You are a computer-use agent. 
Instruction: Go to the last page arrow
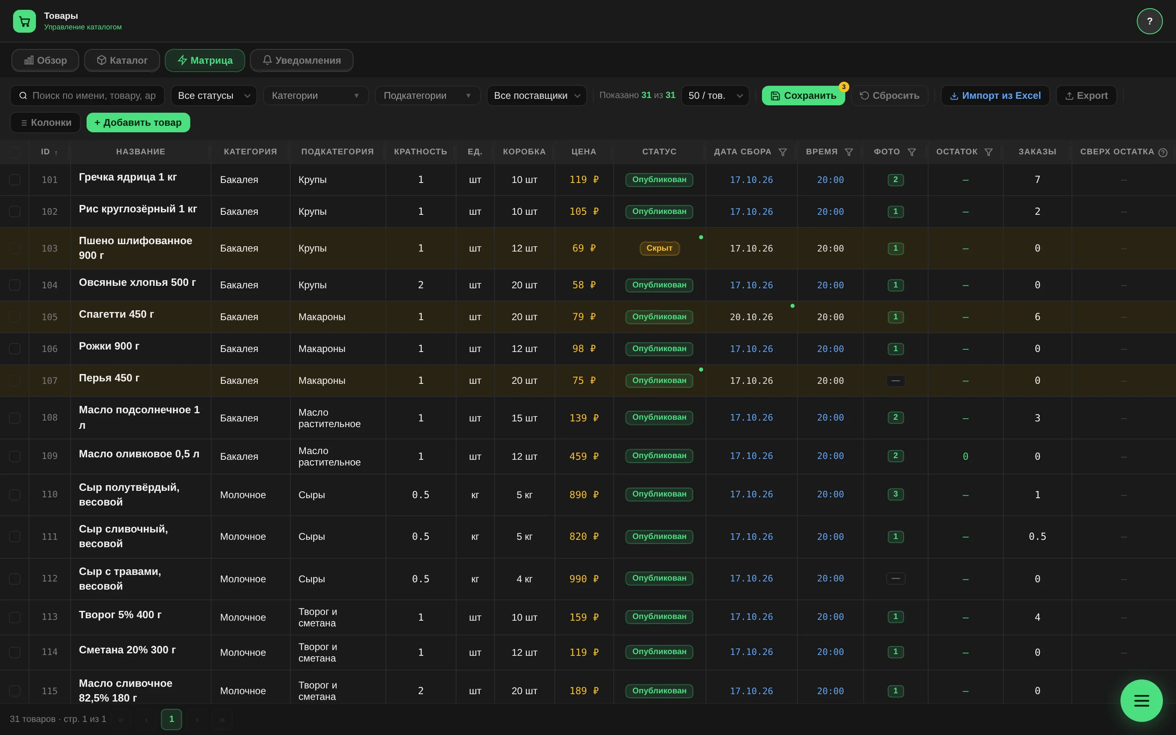point(222,719)
